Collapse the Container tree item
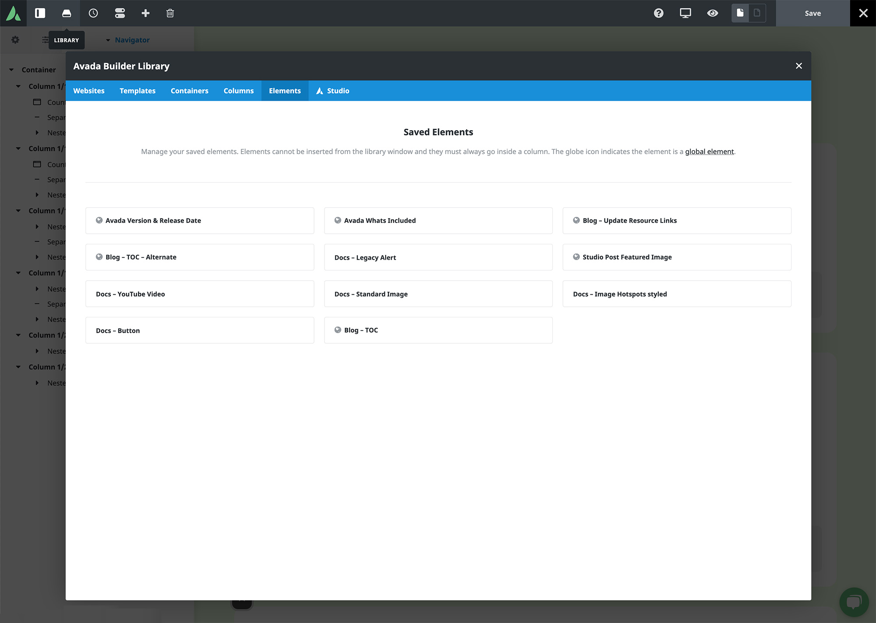876x623 pixels. 11,70
